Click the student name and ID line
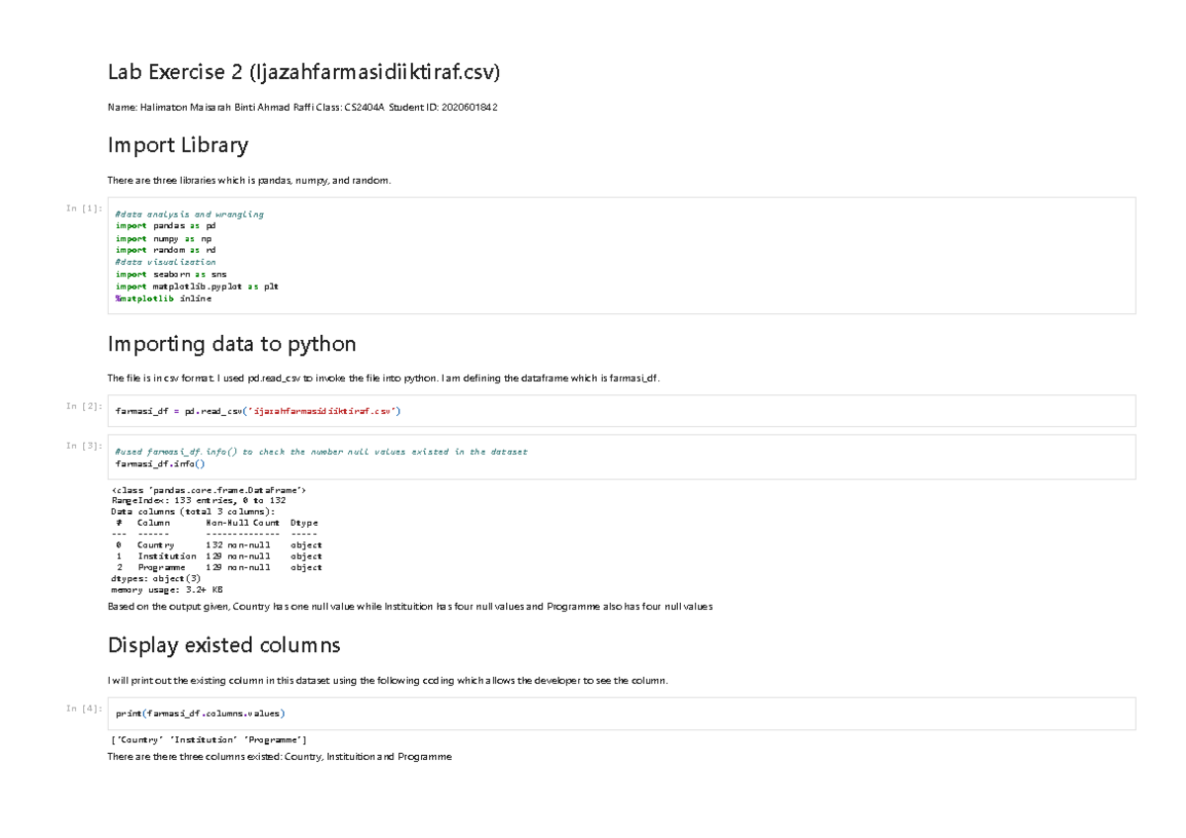The height and width of the screenshot is (838, 1186). [302, 107]
